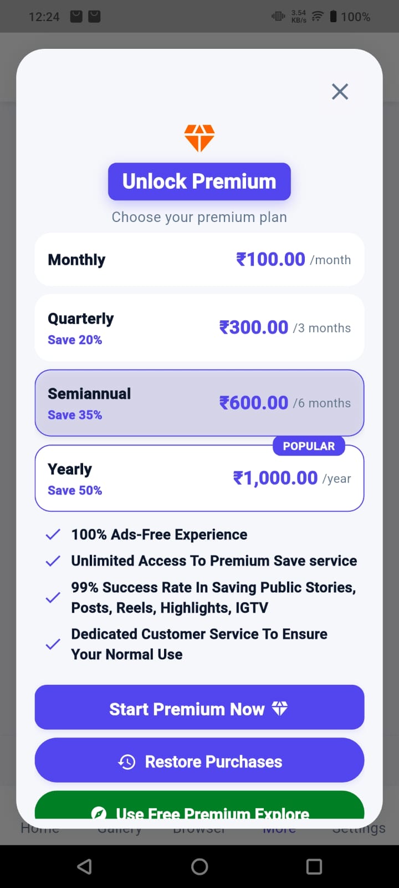Tap the diamond icon in Start Premium

[280, 708]
